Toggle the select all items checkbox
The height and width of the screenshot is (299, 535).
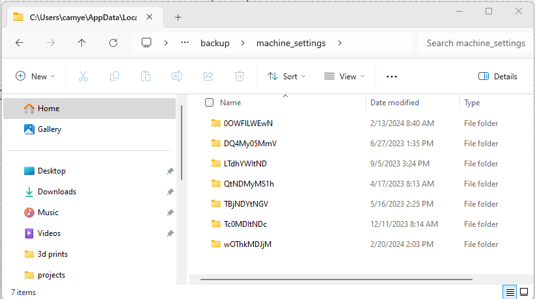(x=209, y=103)
